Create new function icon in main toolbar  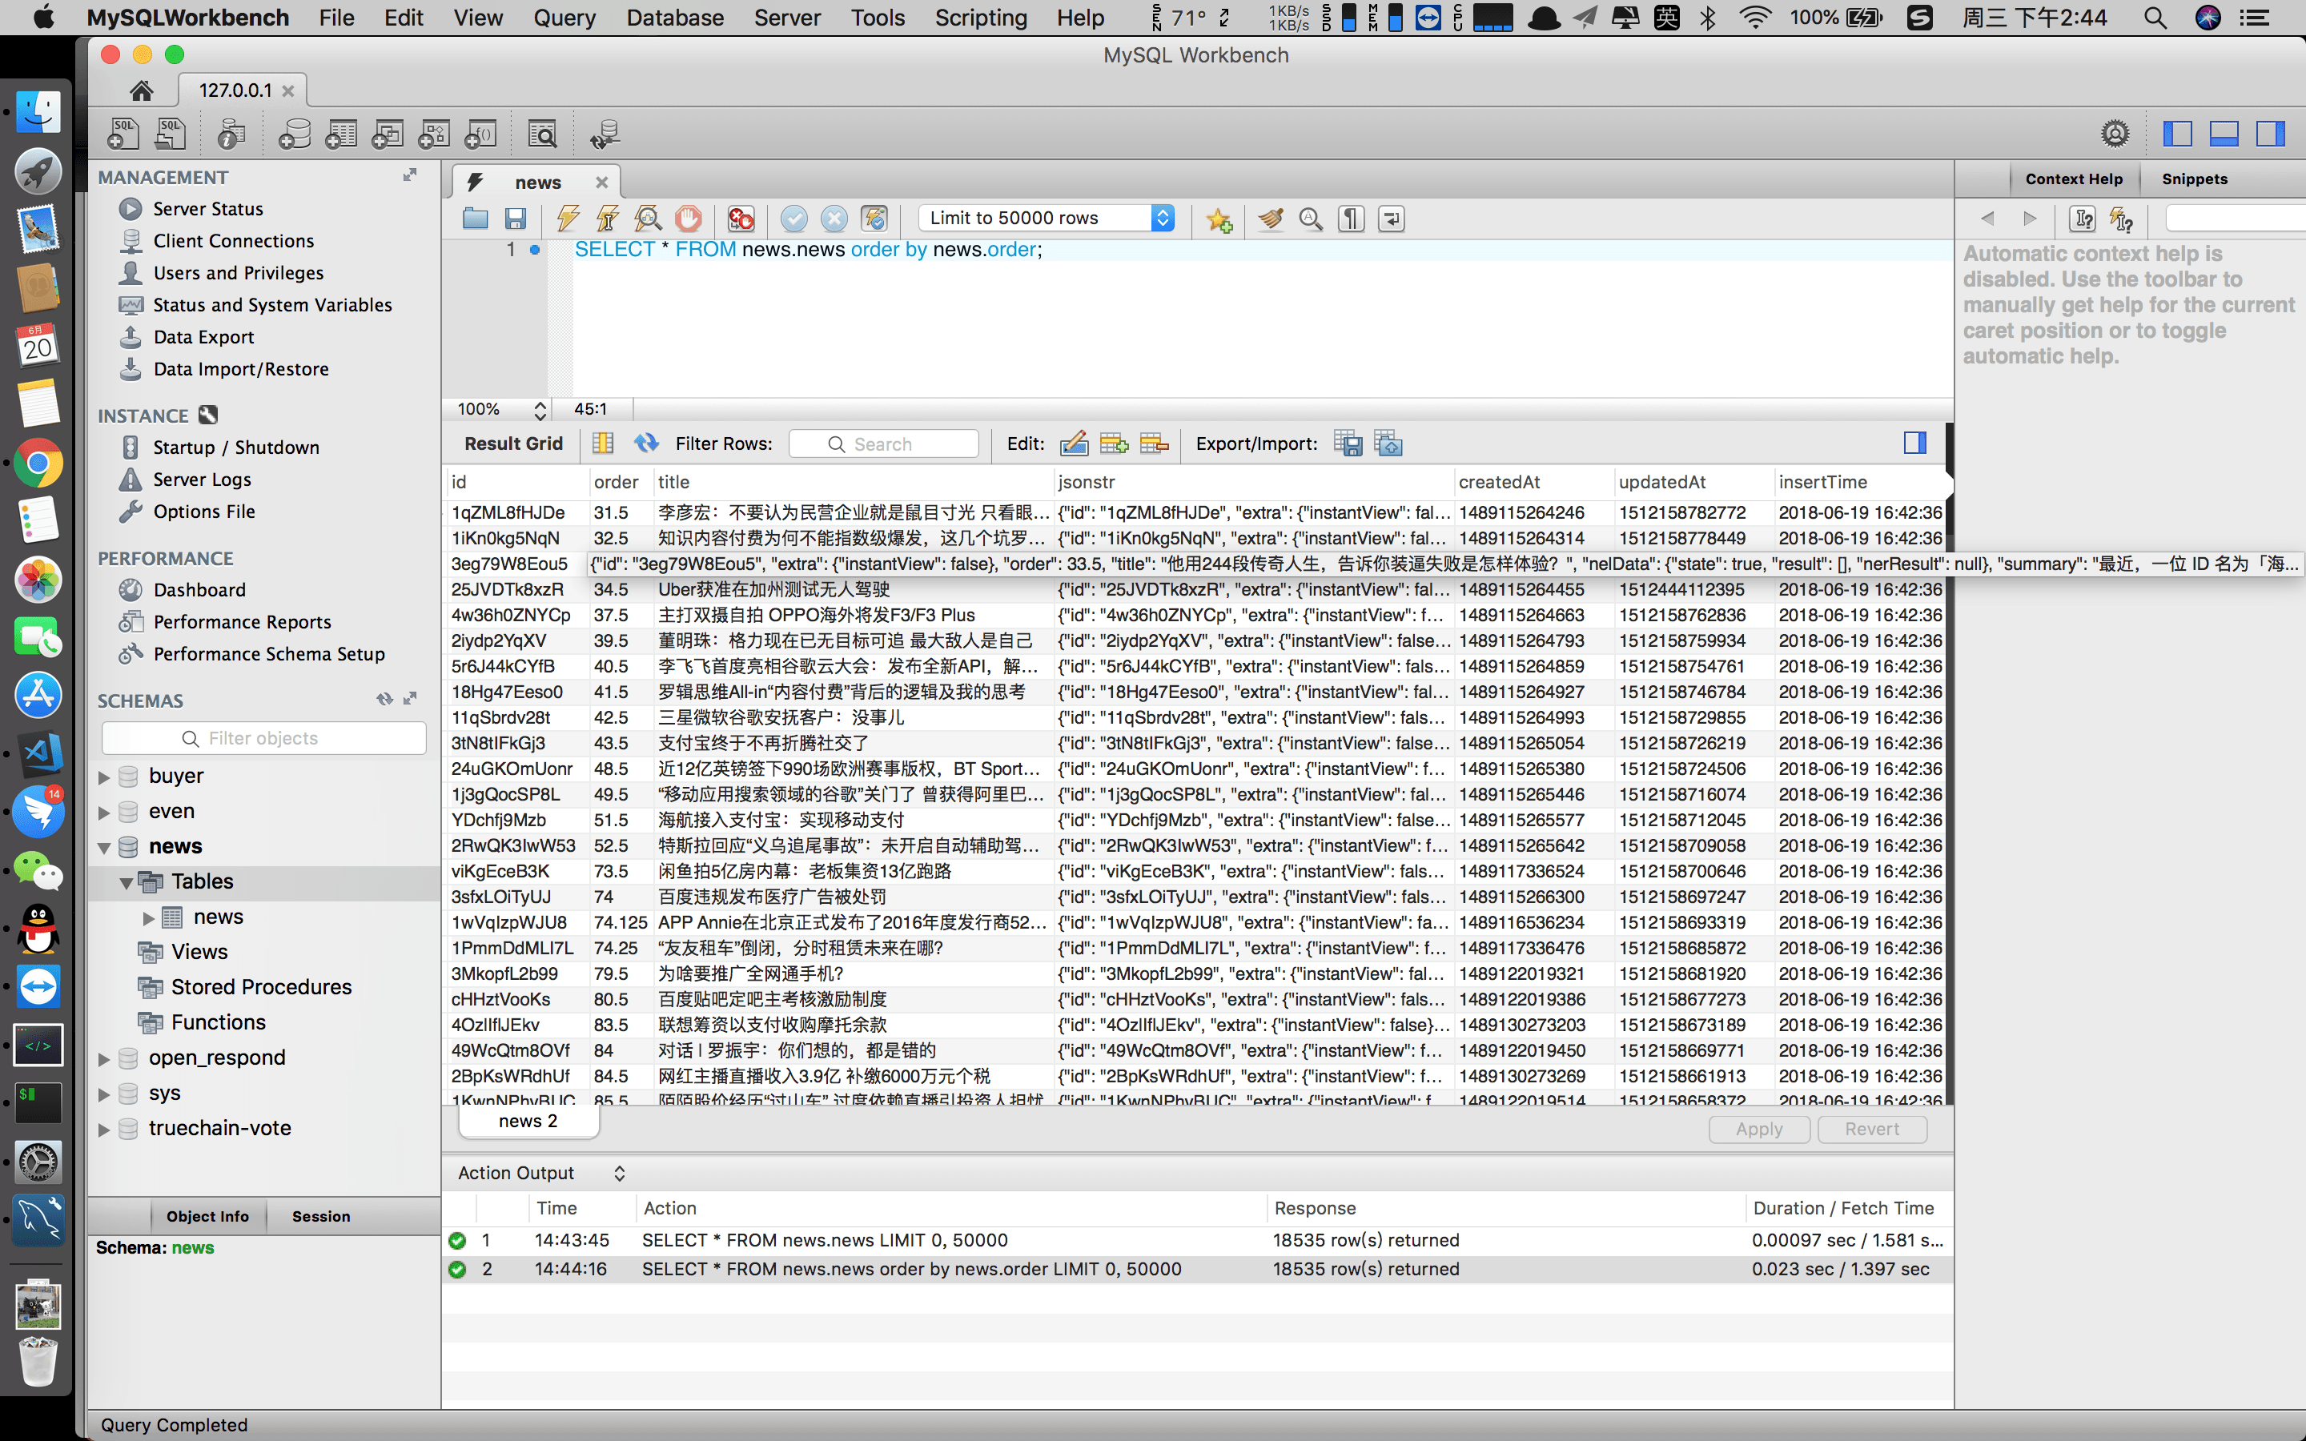coord(480,134)
